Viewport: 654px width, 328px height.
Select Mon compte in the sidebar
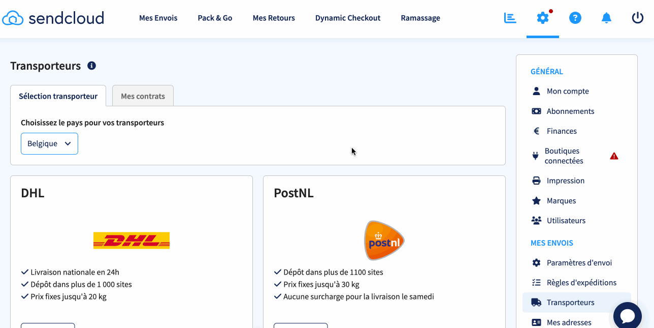pyautogui.click(x=567, y=91)
